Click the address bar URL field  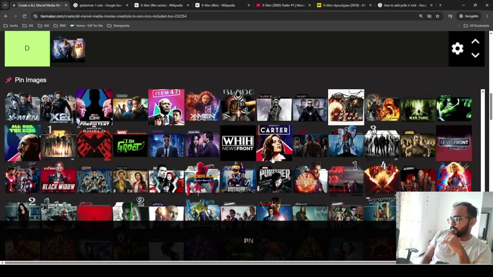pos(223,16)
